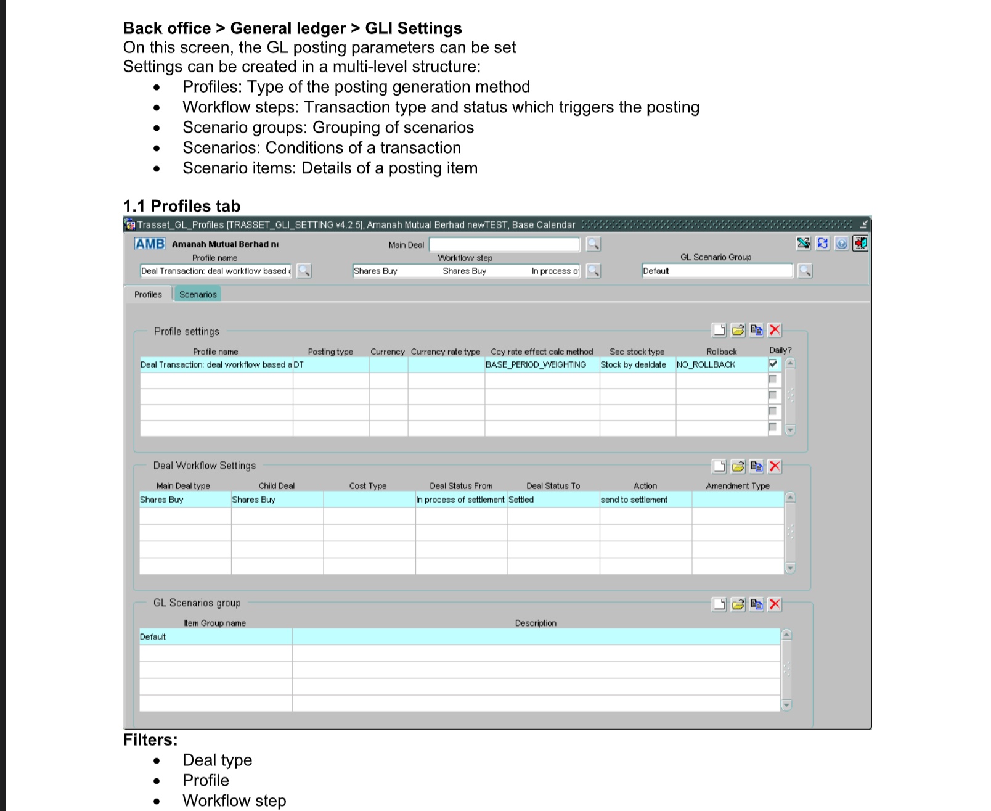Click the exit door icon
The width and height of the screenshot is (991, 811).
coord(860,244)
